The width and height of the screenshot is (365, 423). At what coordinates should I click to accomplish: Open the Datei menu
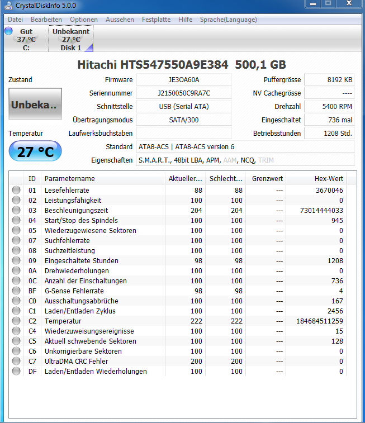[x=16, y=20]
